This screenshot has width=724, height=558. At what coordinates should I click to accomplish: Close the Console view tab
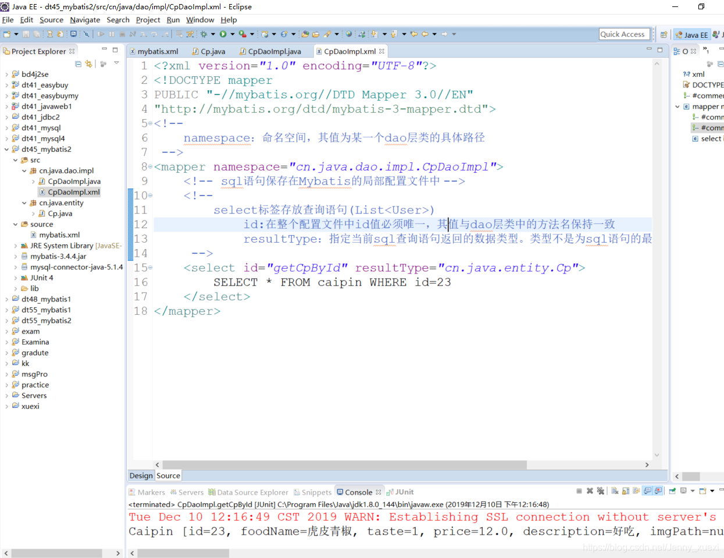(x=378, y=492)
